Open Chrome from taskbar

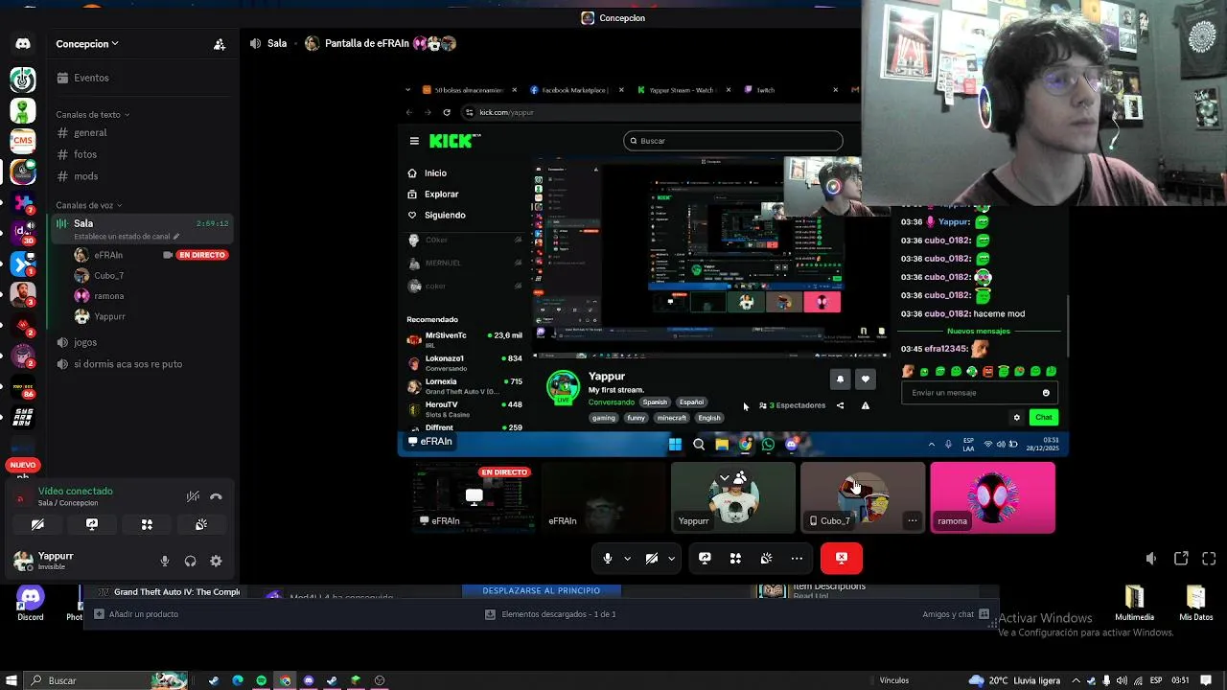[x=285, y=680]
